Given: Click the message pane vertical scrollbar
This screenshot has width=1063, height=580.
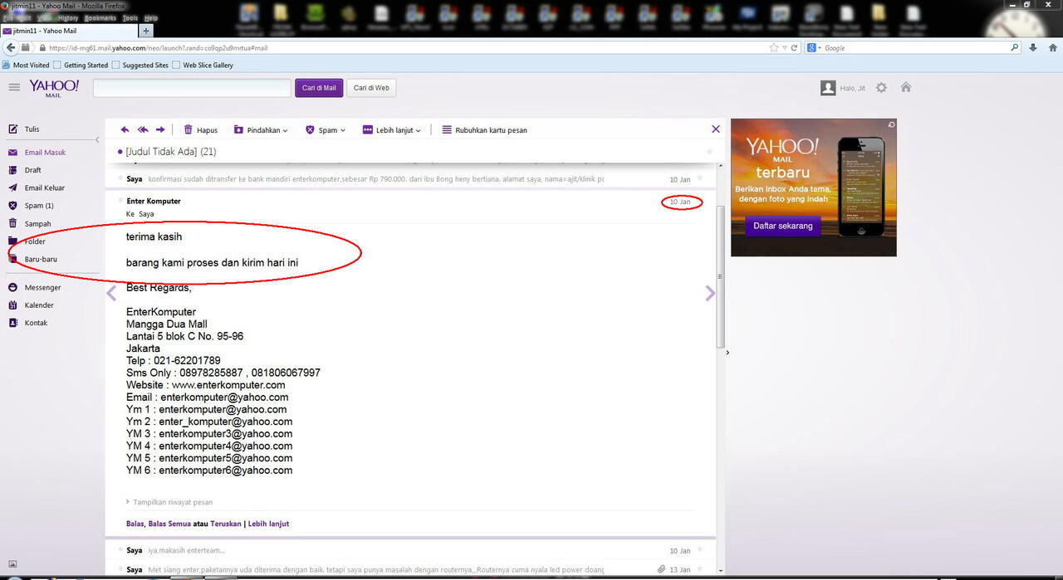Looking at the screenshot, I should point(720,276).
